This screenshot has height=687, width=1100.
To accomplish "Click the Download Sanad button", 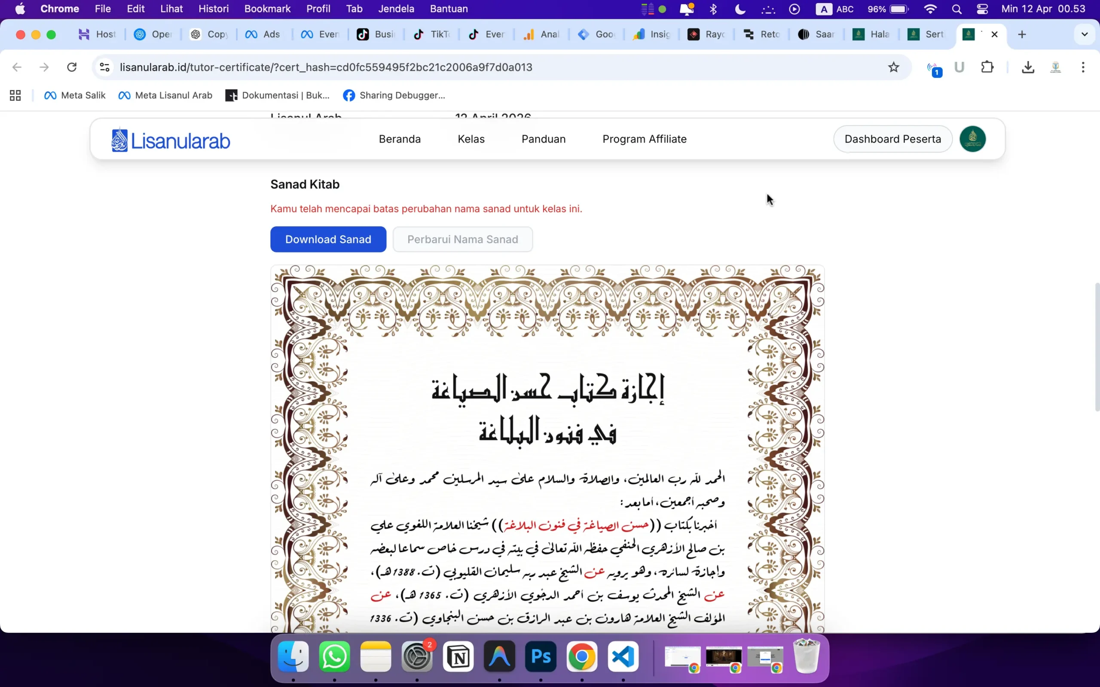I will pyautogui.click(x=328, y=239).
